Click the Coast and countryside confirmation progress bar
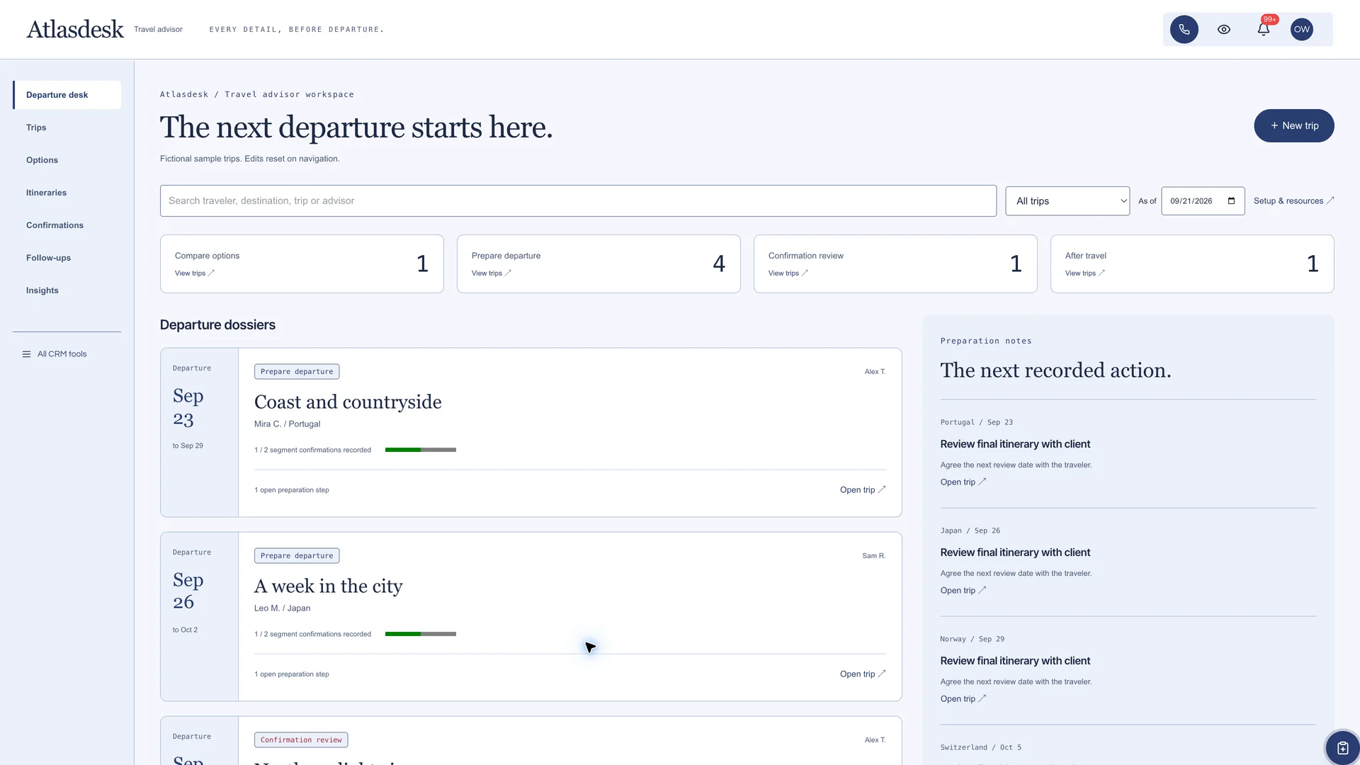Viewport: 1360px width, 765px height. (421, 450)
